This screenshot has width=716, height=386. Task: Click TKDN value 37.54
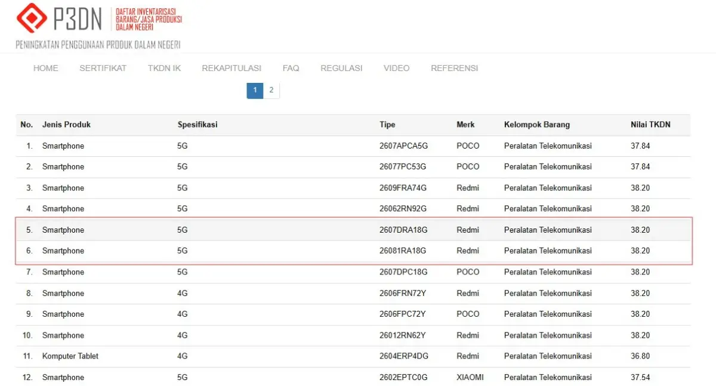point(640,378)
